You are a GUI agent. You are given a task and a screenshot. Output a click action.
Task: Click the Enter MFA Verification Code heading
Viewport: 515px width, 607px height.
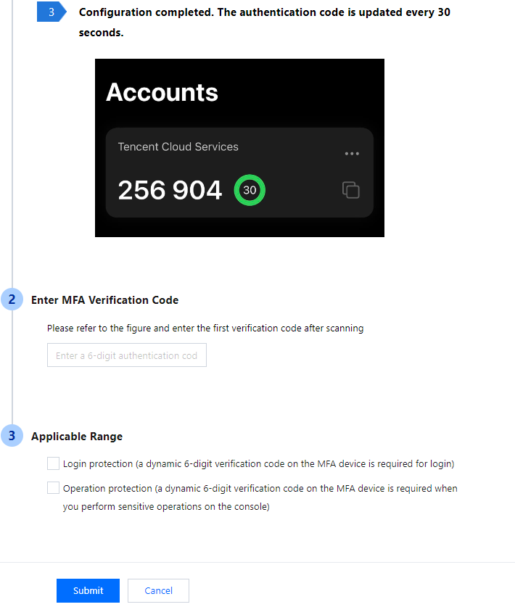point(103,300)
